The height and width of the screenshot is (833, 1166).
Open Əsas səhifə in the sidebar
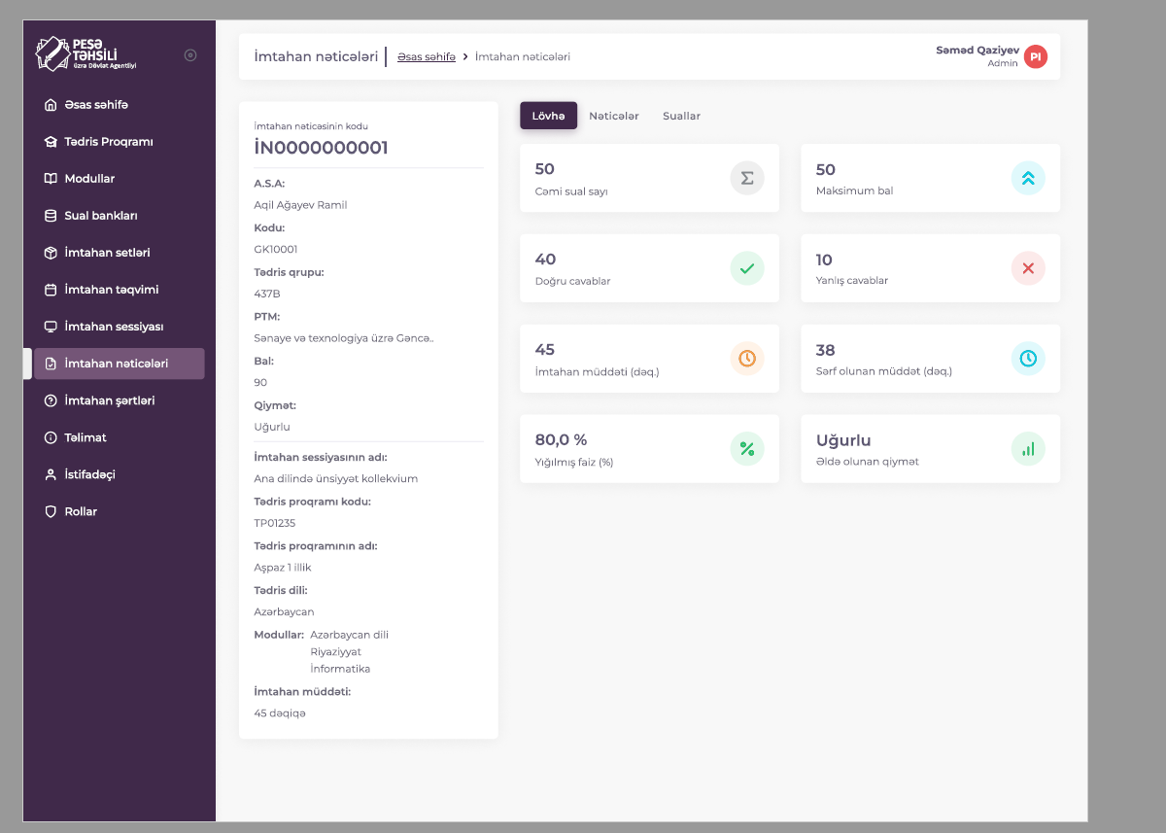[119, 105]
